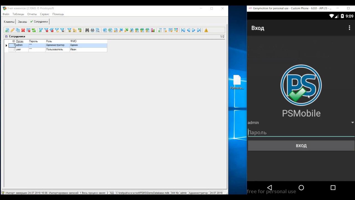Viewport: 355px width, 200px height.
Task: Collapse the Сотрудники table panel
Action: coord(6,36)
